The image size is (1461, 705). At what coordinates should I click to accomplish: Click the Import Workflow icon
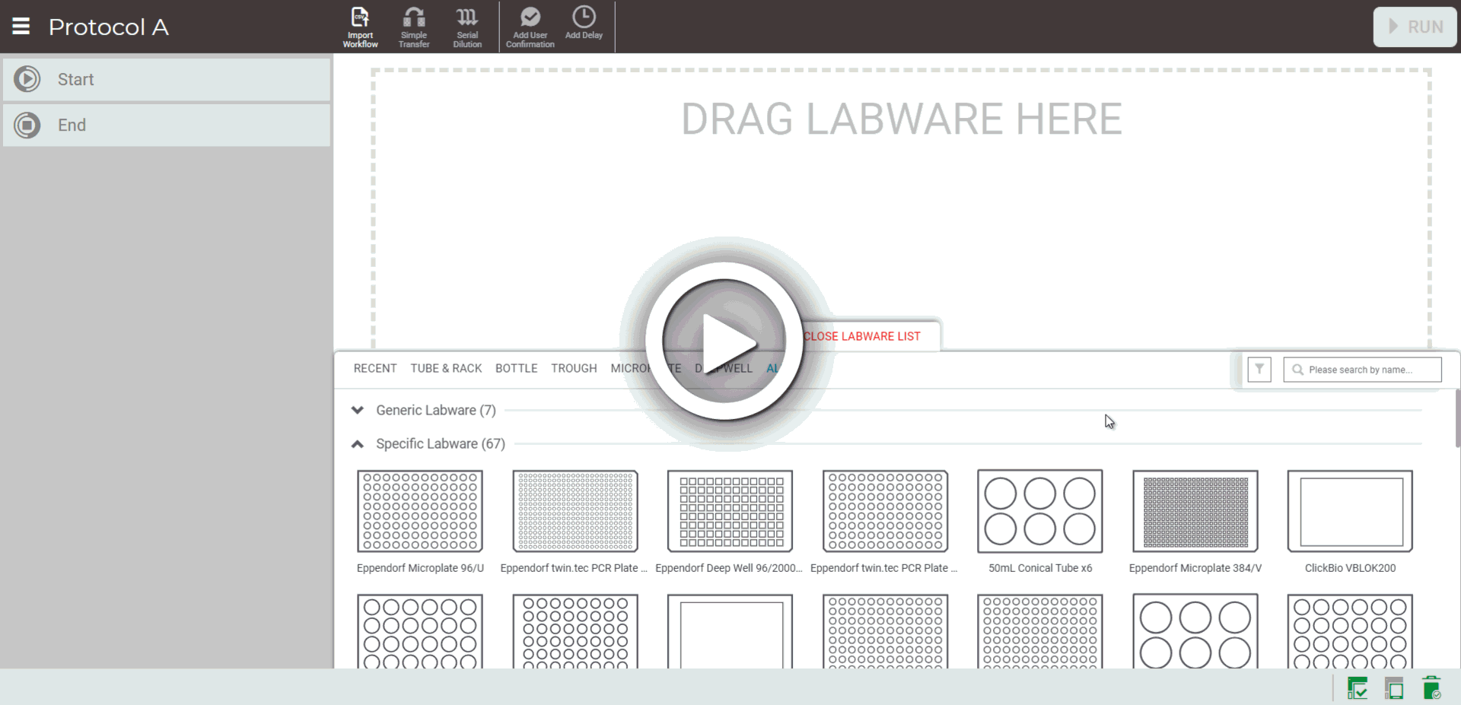360,27
